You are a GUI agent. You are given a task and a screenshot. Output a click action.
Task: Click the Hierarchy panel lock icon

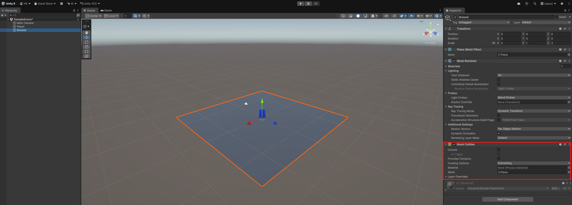(x=74, y=11)
